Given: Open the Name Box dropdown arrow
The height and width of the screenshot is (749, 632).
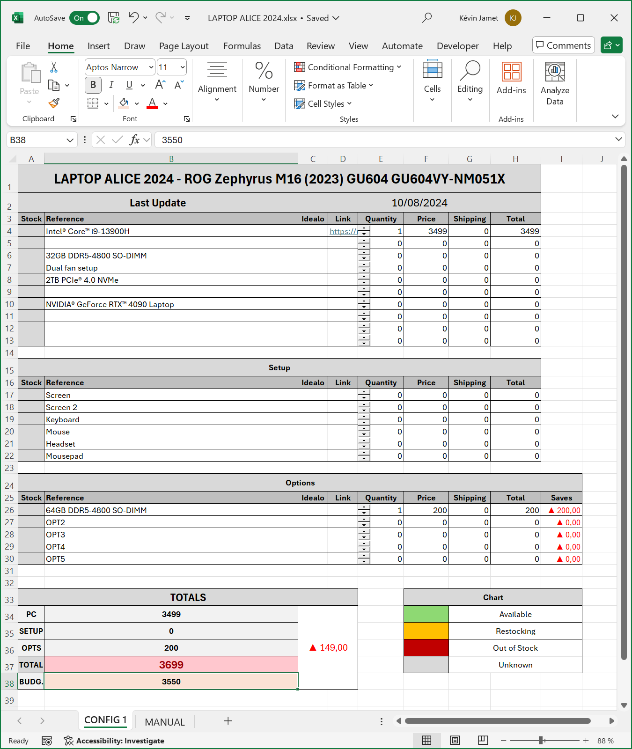Looking at the screenshot, I should [x=70, y=140].
